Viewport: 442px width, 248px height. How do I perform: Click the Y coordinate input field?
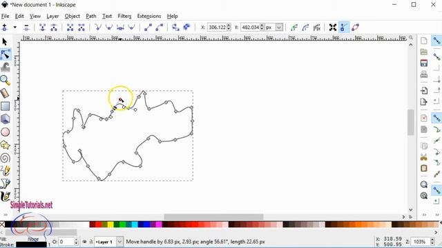tap(250, 28)
